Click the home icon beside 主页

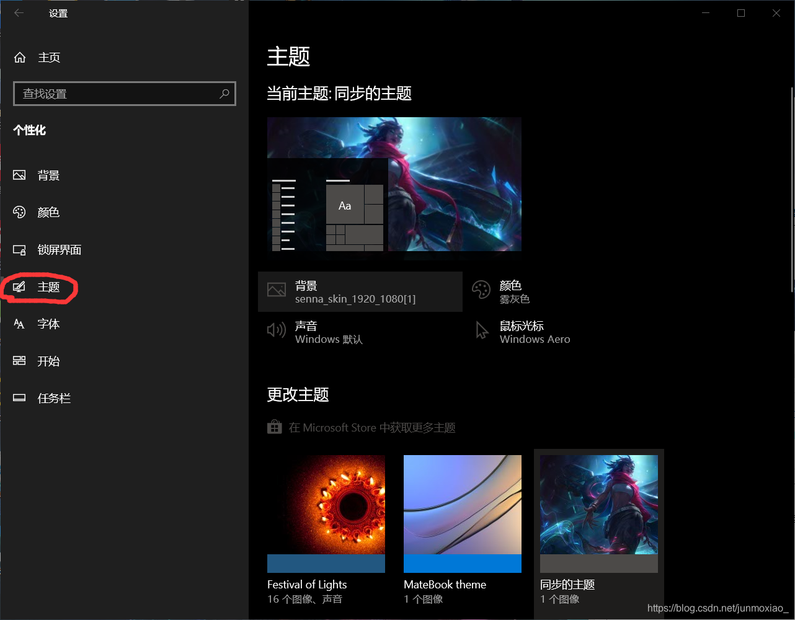coord(20,58)
